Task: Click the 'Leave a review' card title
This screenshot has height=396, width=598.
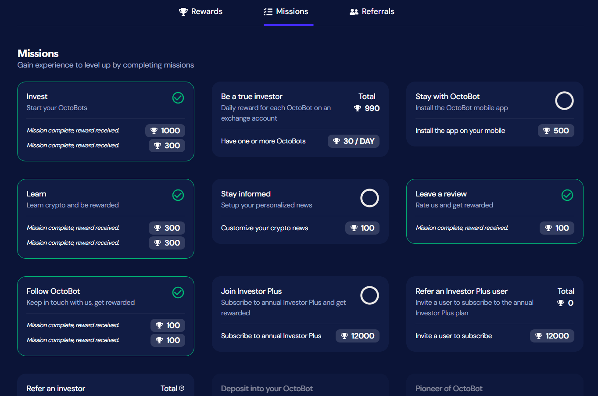Action: [441, 194]
